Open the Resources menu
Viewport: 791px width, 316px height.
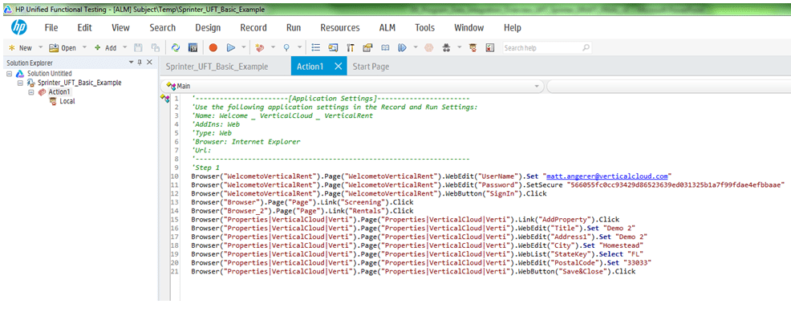tap(340, 28)
